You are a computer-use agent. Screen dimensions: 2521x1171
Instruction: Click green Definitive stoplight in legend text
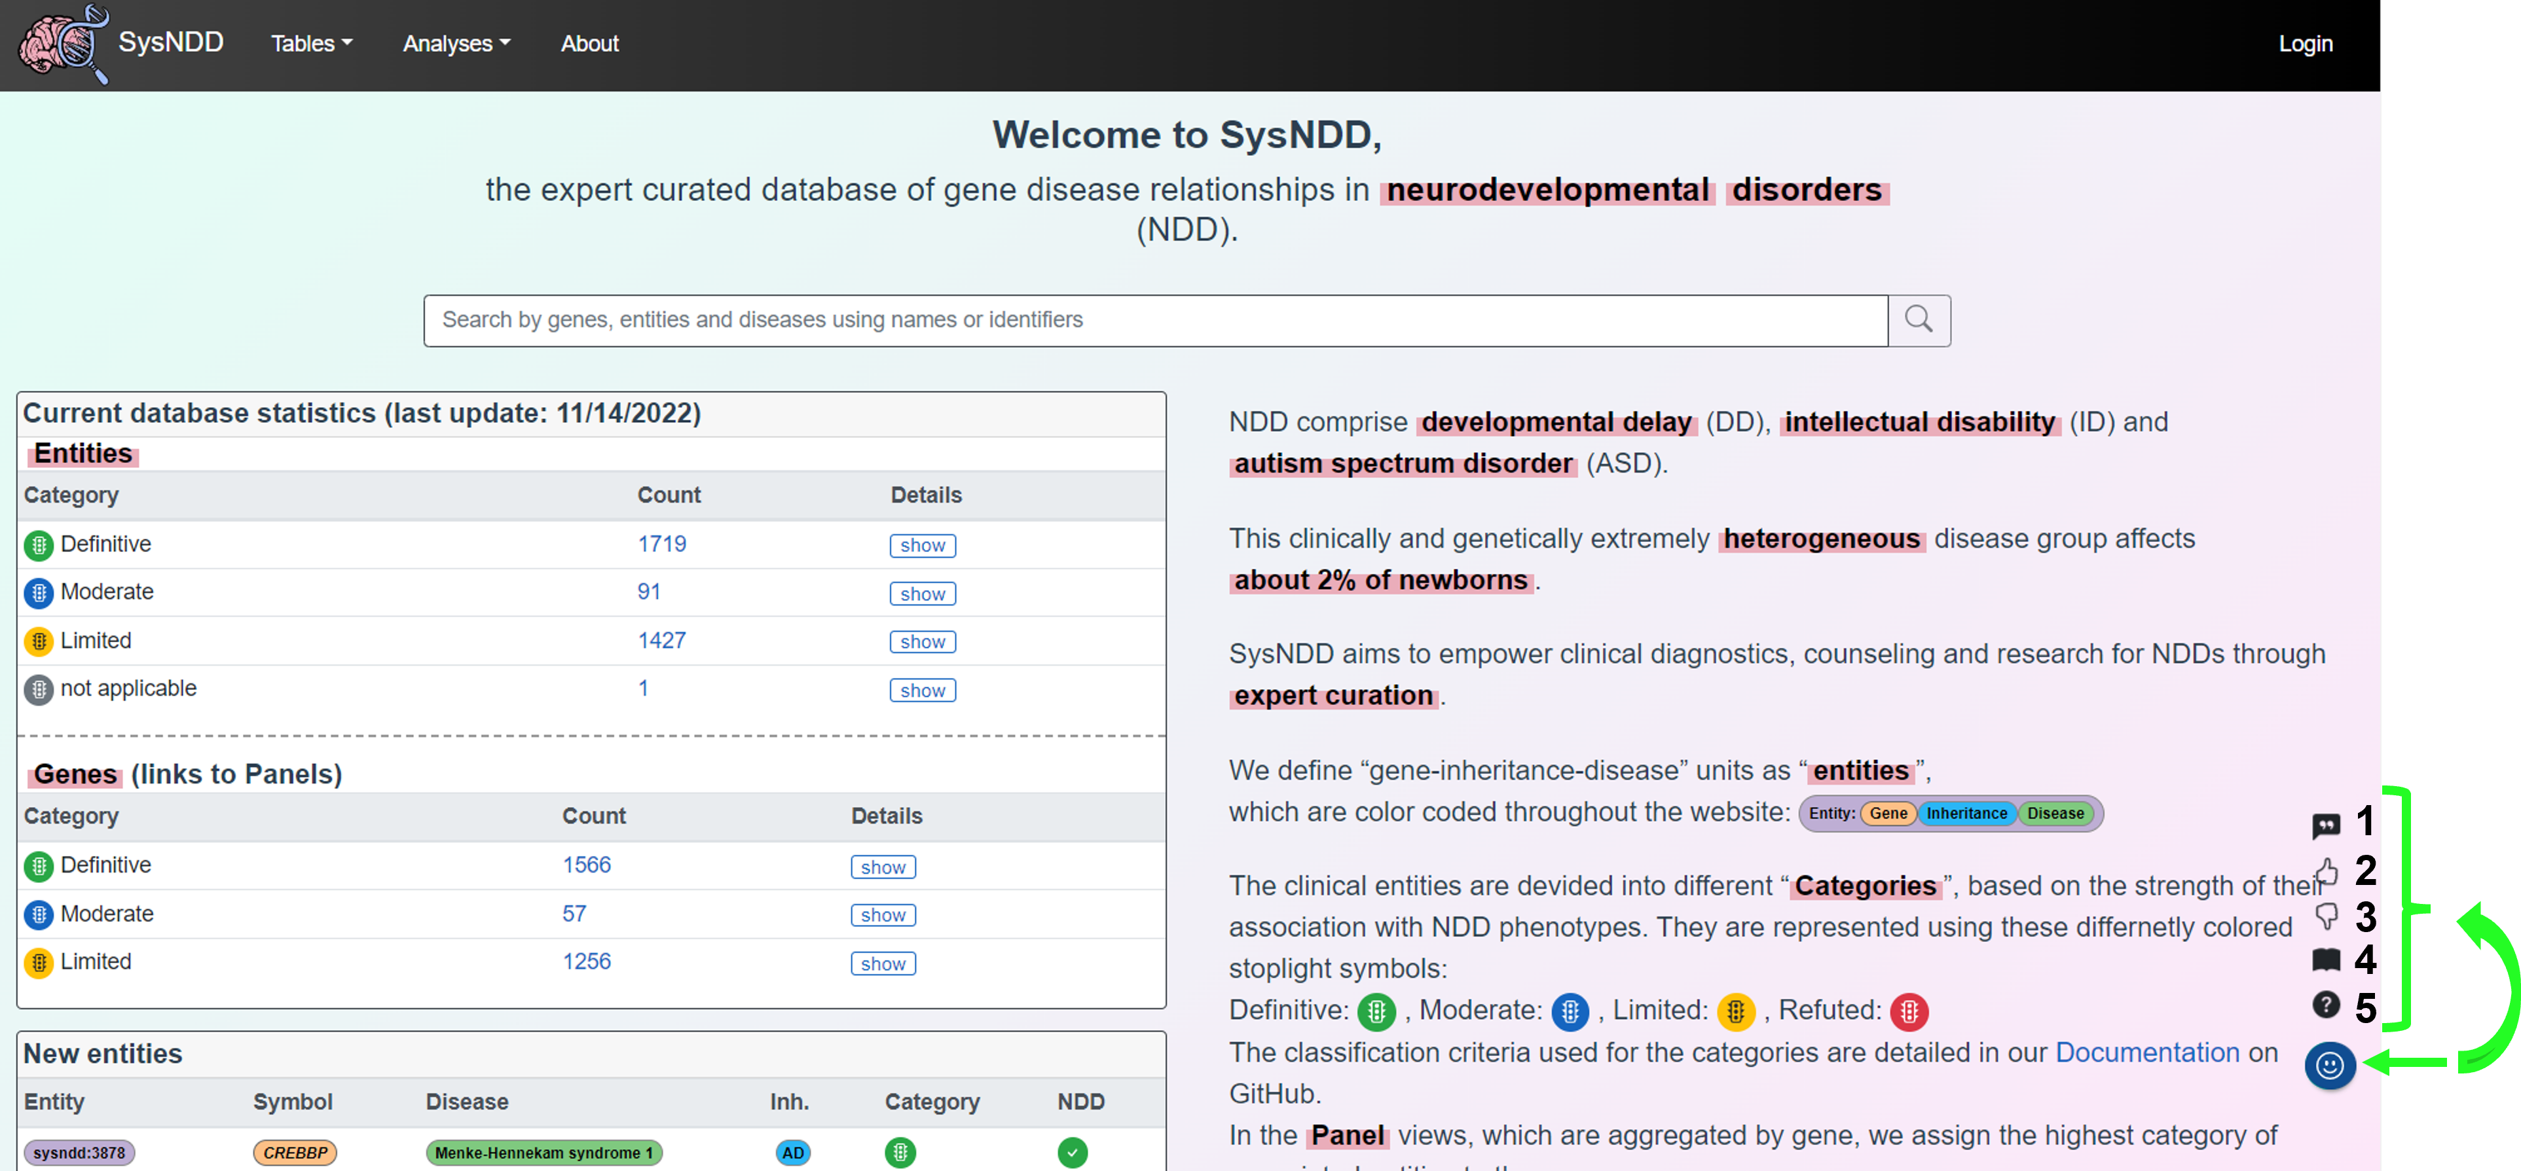(1376, 1011)
